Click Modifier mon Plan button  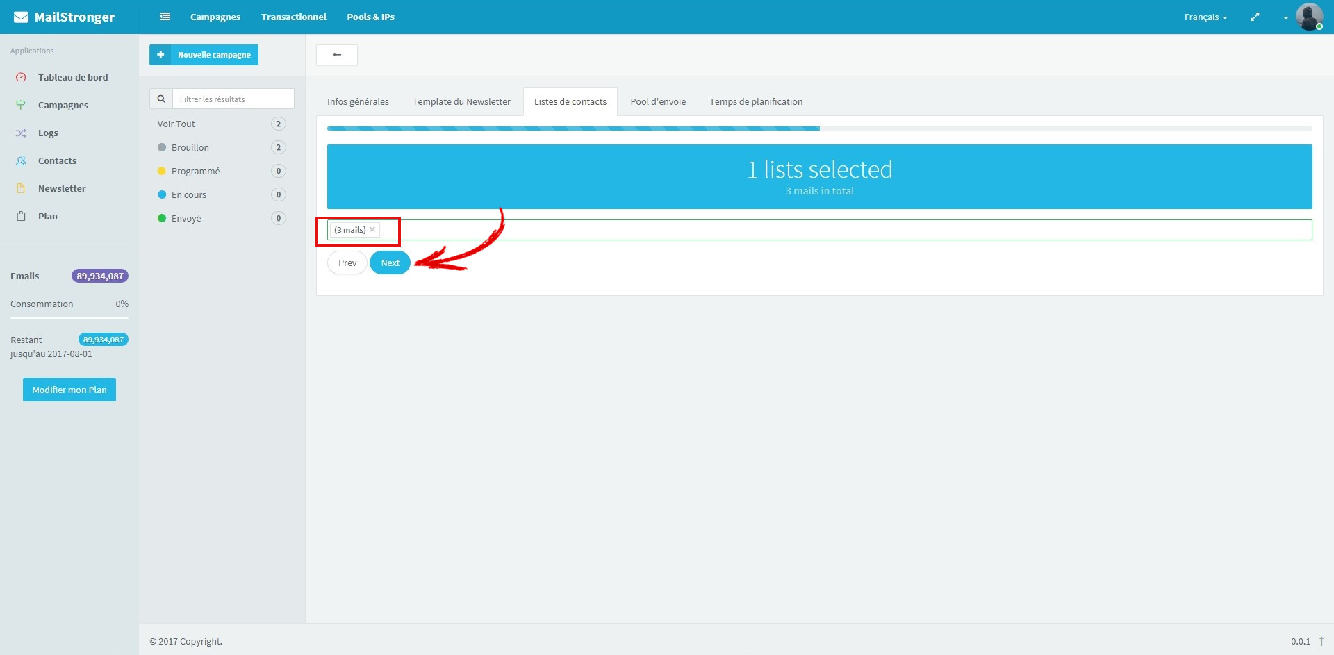pos(69,390)
